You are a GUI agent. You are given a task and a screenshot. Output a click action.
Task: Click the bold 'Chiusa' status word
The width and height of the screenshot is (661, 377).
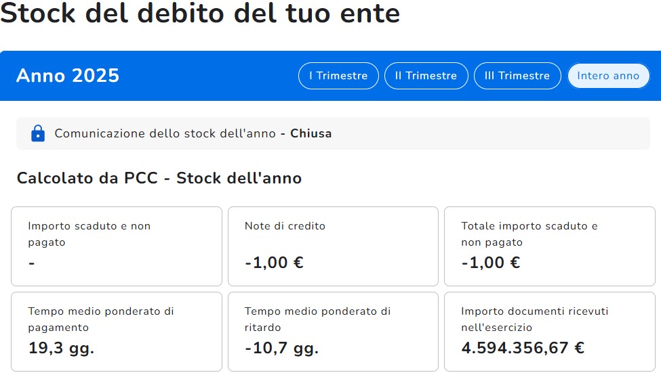311,133
